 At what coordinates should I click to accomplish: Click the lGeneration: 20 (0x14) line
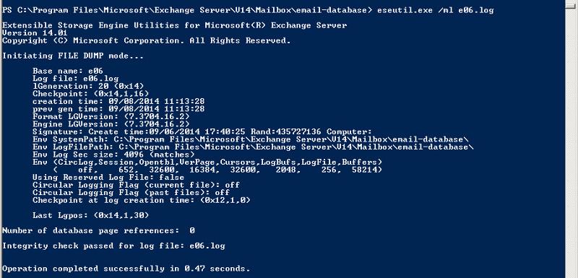pyautogui.click(x=88, y=86)
